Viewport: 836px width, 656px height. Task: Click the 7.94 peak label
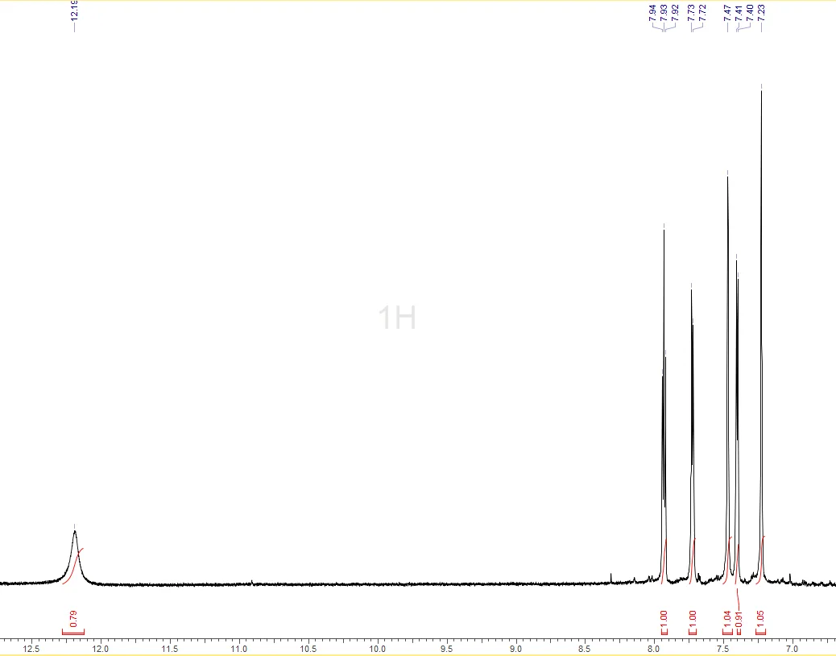652,13
